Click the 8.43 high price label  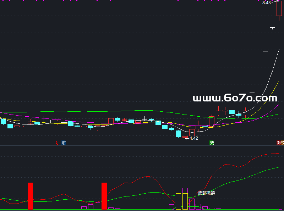tap(266, 3)
